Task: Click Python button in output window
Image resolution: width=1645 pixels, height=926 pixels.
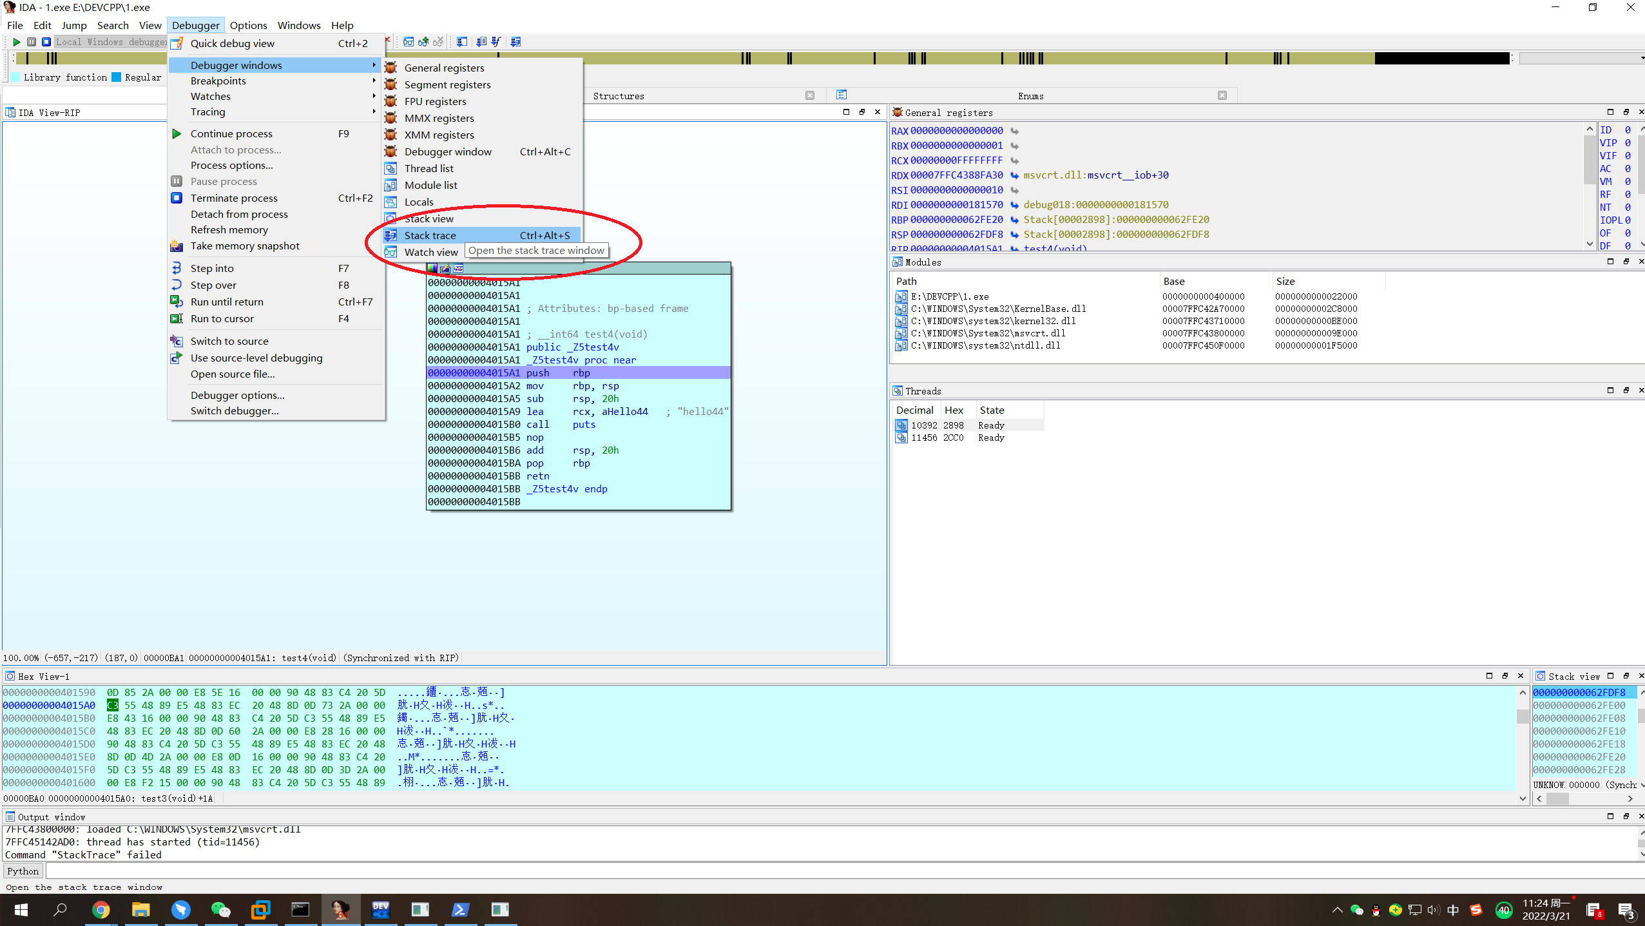Action: [x=23, y=871]
